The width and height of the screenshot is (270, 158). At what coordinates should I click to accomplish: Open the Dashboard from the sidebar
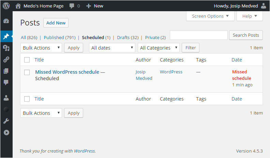[6, 21]
